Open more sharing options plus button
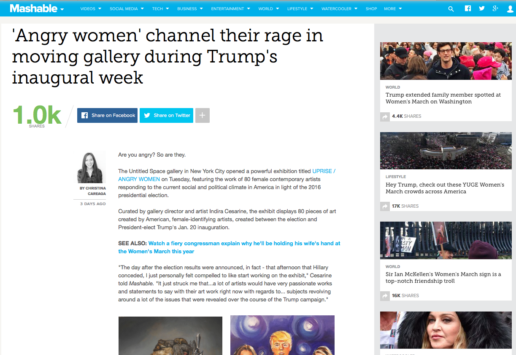 203,115
